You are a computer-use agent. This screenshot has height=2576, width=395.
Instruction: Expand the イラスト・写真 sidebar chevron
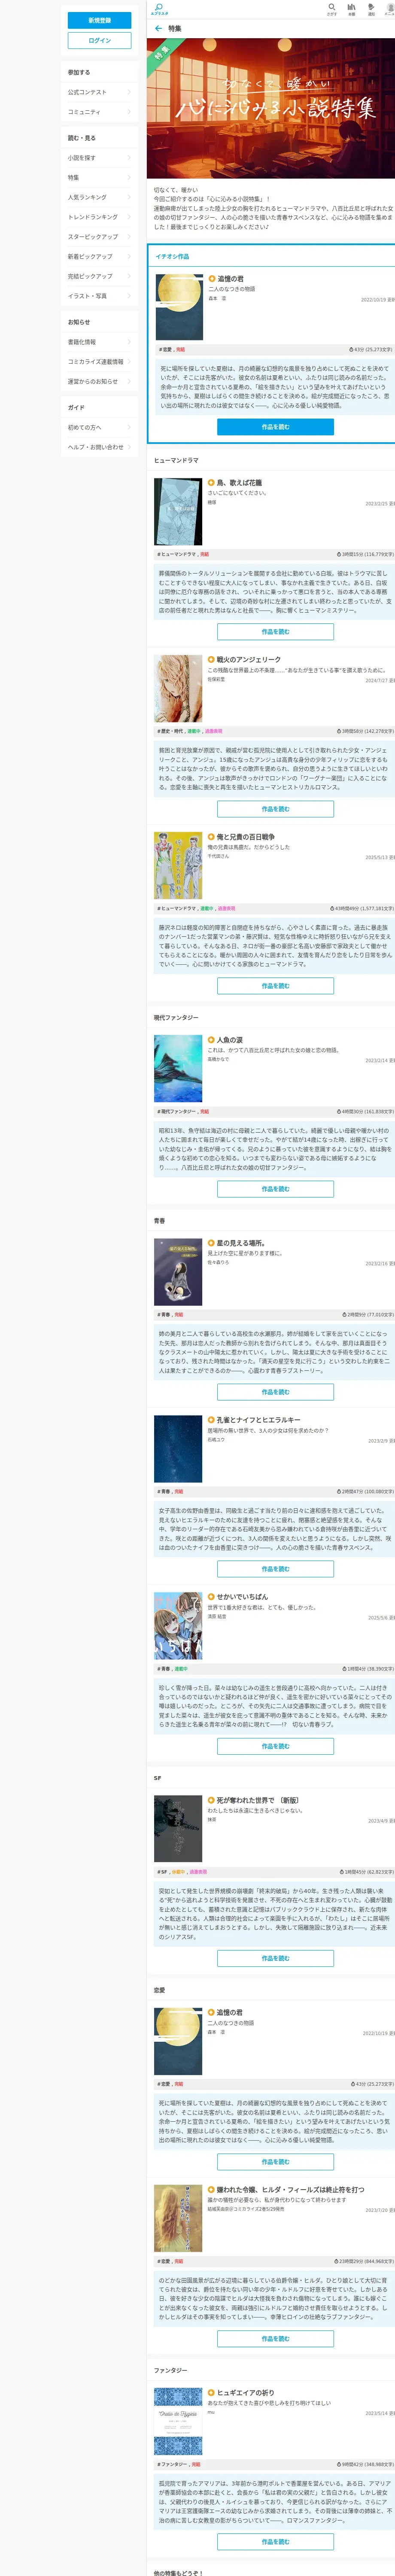(x=129, y=296)
